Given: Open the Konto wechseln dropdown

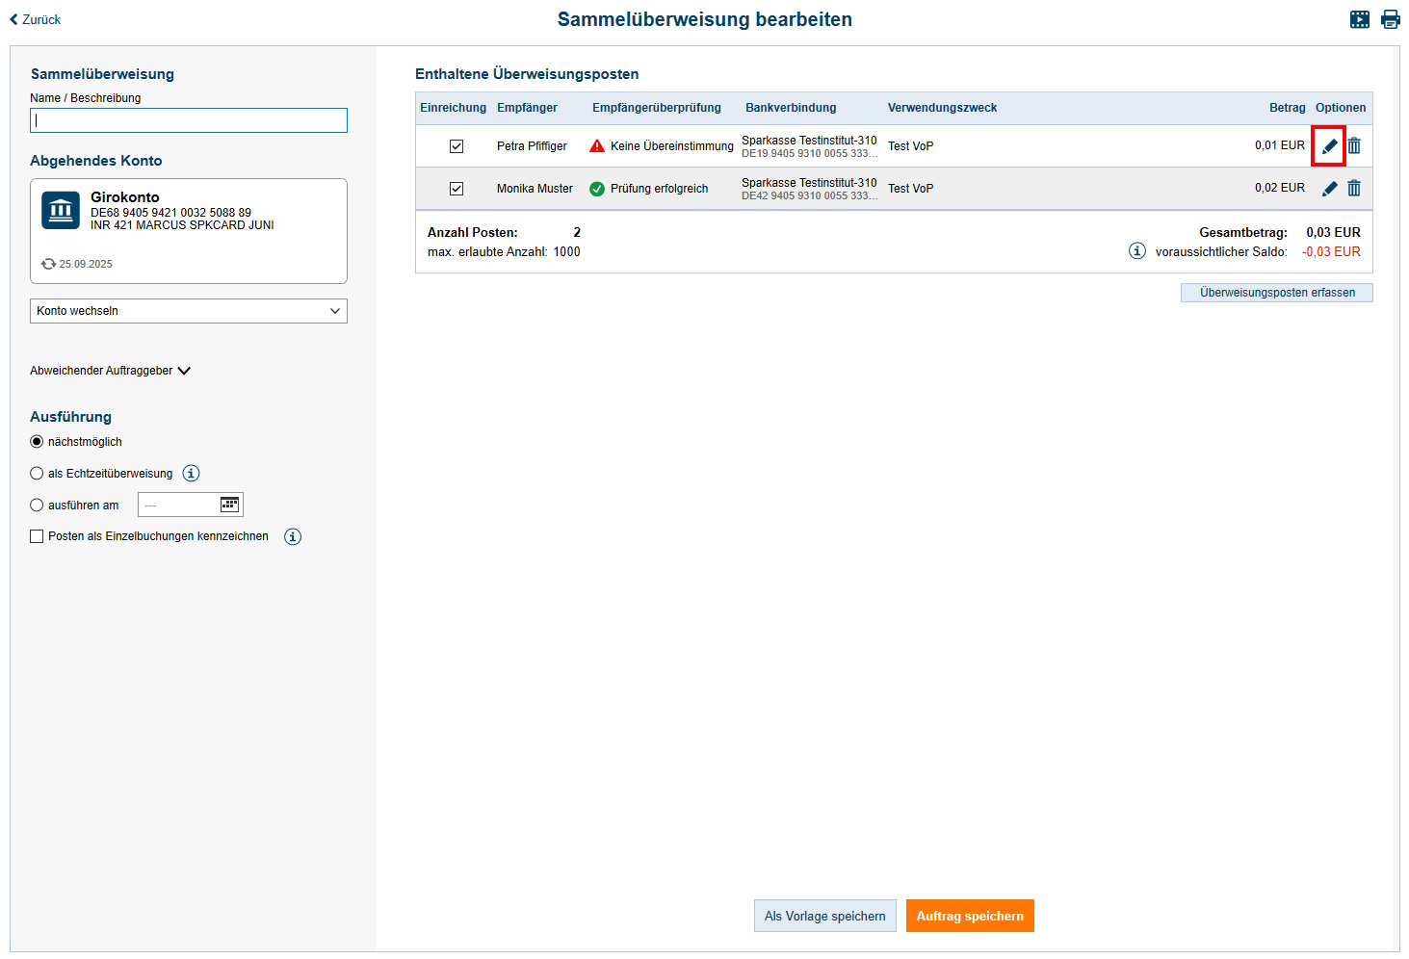Looking at the screenshot, I should pyautogui.click(x=189, y=311).
